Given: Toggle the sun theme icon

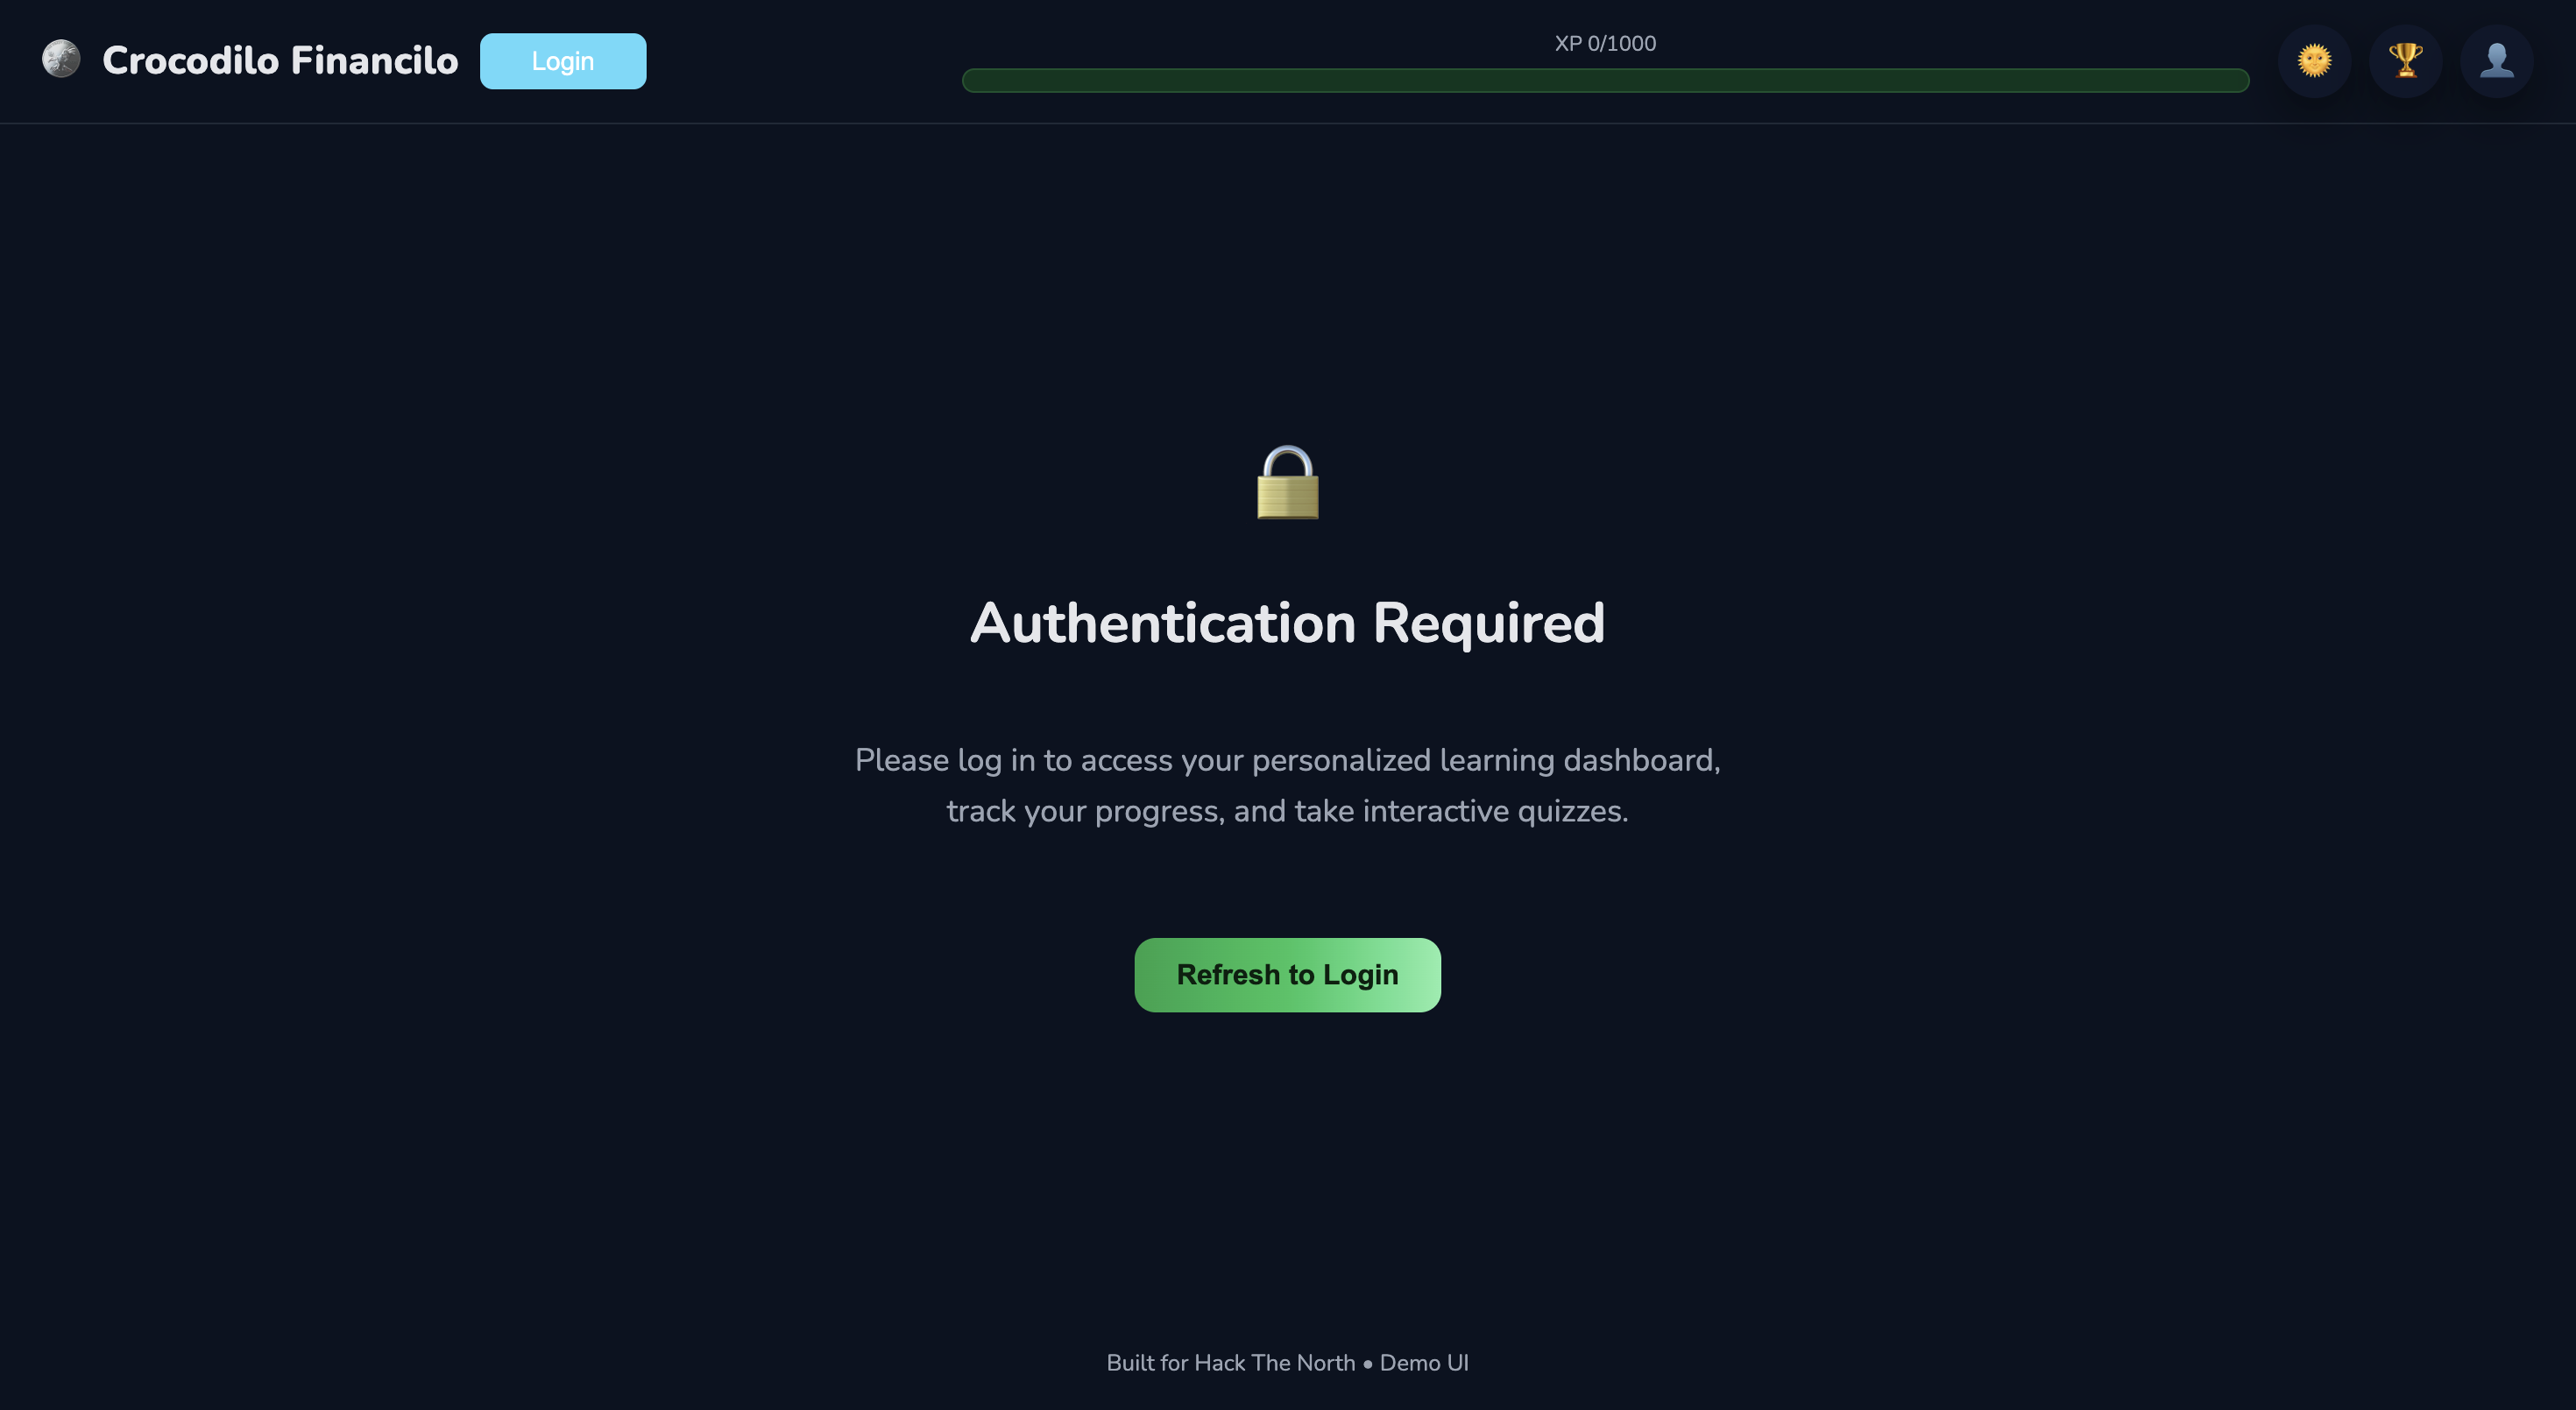Looking at the screenshot, I should pyautogui.click(x=2314, y=61).
